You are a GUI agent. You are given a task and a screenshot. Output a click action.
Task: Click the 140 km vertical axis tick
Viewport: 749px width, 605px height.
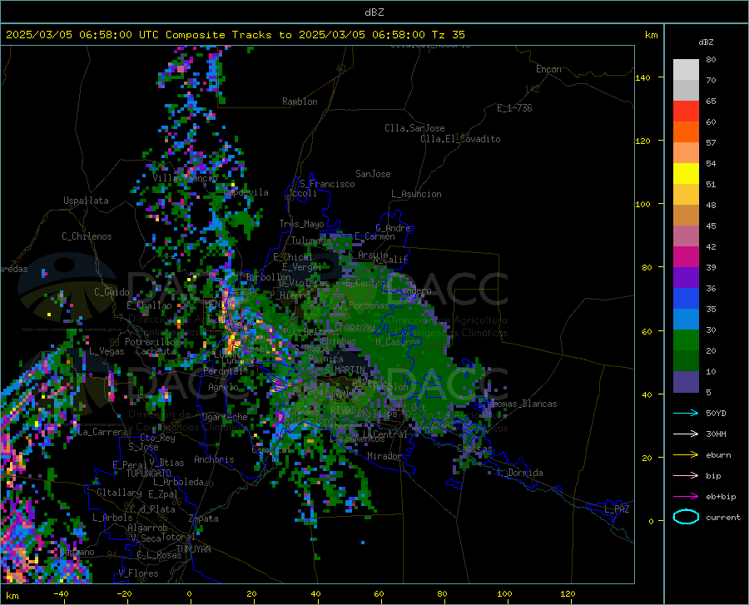(642, 77)
